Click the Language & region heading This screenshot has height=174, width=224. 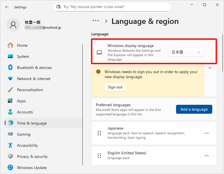(x=145, y=21)
